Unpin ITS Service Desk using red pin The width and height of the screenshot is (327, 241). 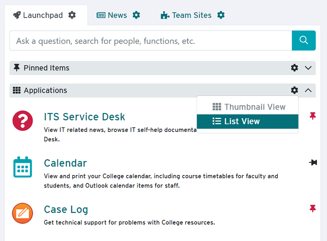point(313,116)
